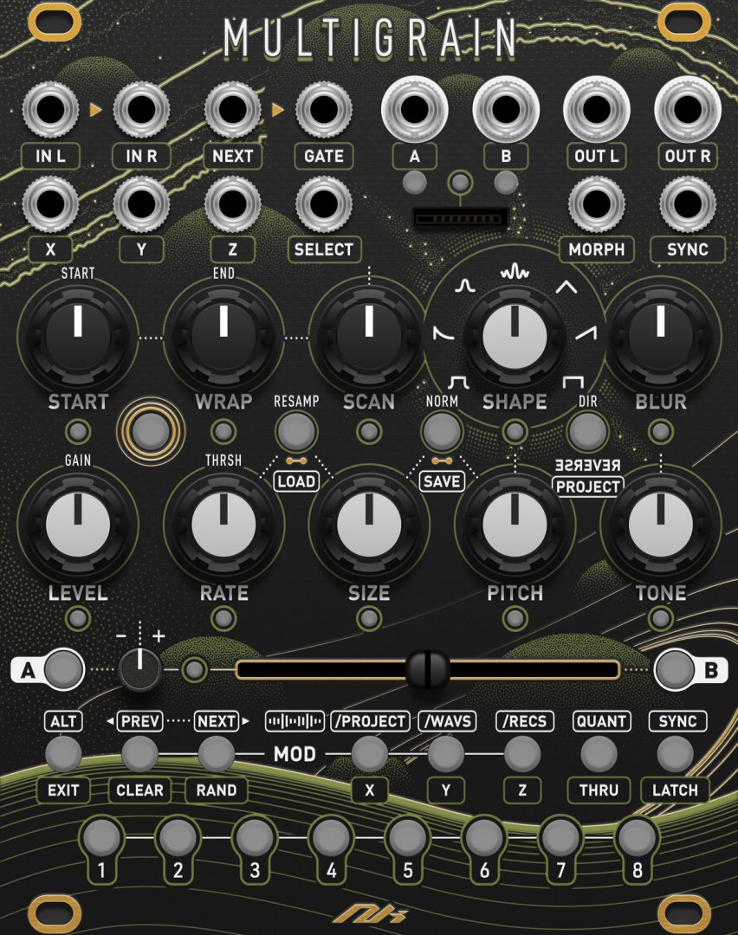738x935 pixels.
Task: Toggle the QUANT / THRU button
Action: click(599, 754)
